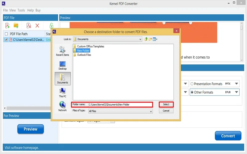Open the Files of type dropdown
This screenshot has height=154, width=247.
pyautogui.click(x=120, y=111)
